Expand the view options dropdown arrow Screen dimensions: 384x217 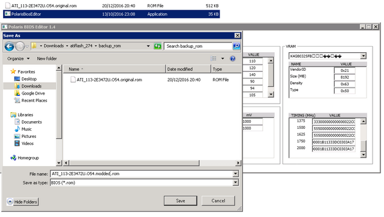pos(223,59)
